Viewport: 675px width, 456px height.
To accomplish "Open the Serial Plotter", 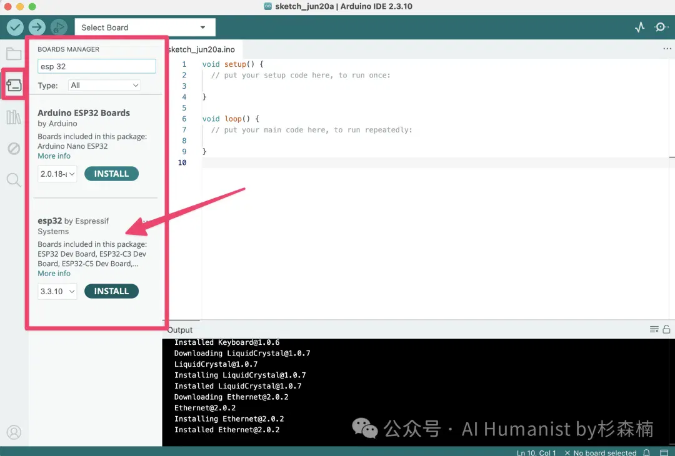I will tap(640, 27).
